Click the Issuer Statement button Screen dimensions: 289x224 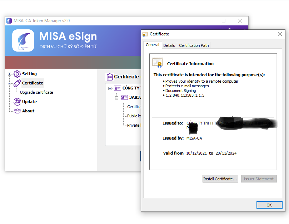(259, 179)
